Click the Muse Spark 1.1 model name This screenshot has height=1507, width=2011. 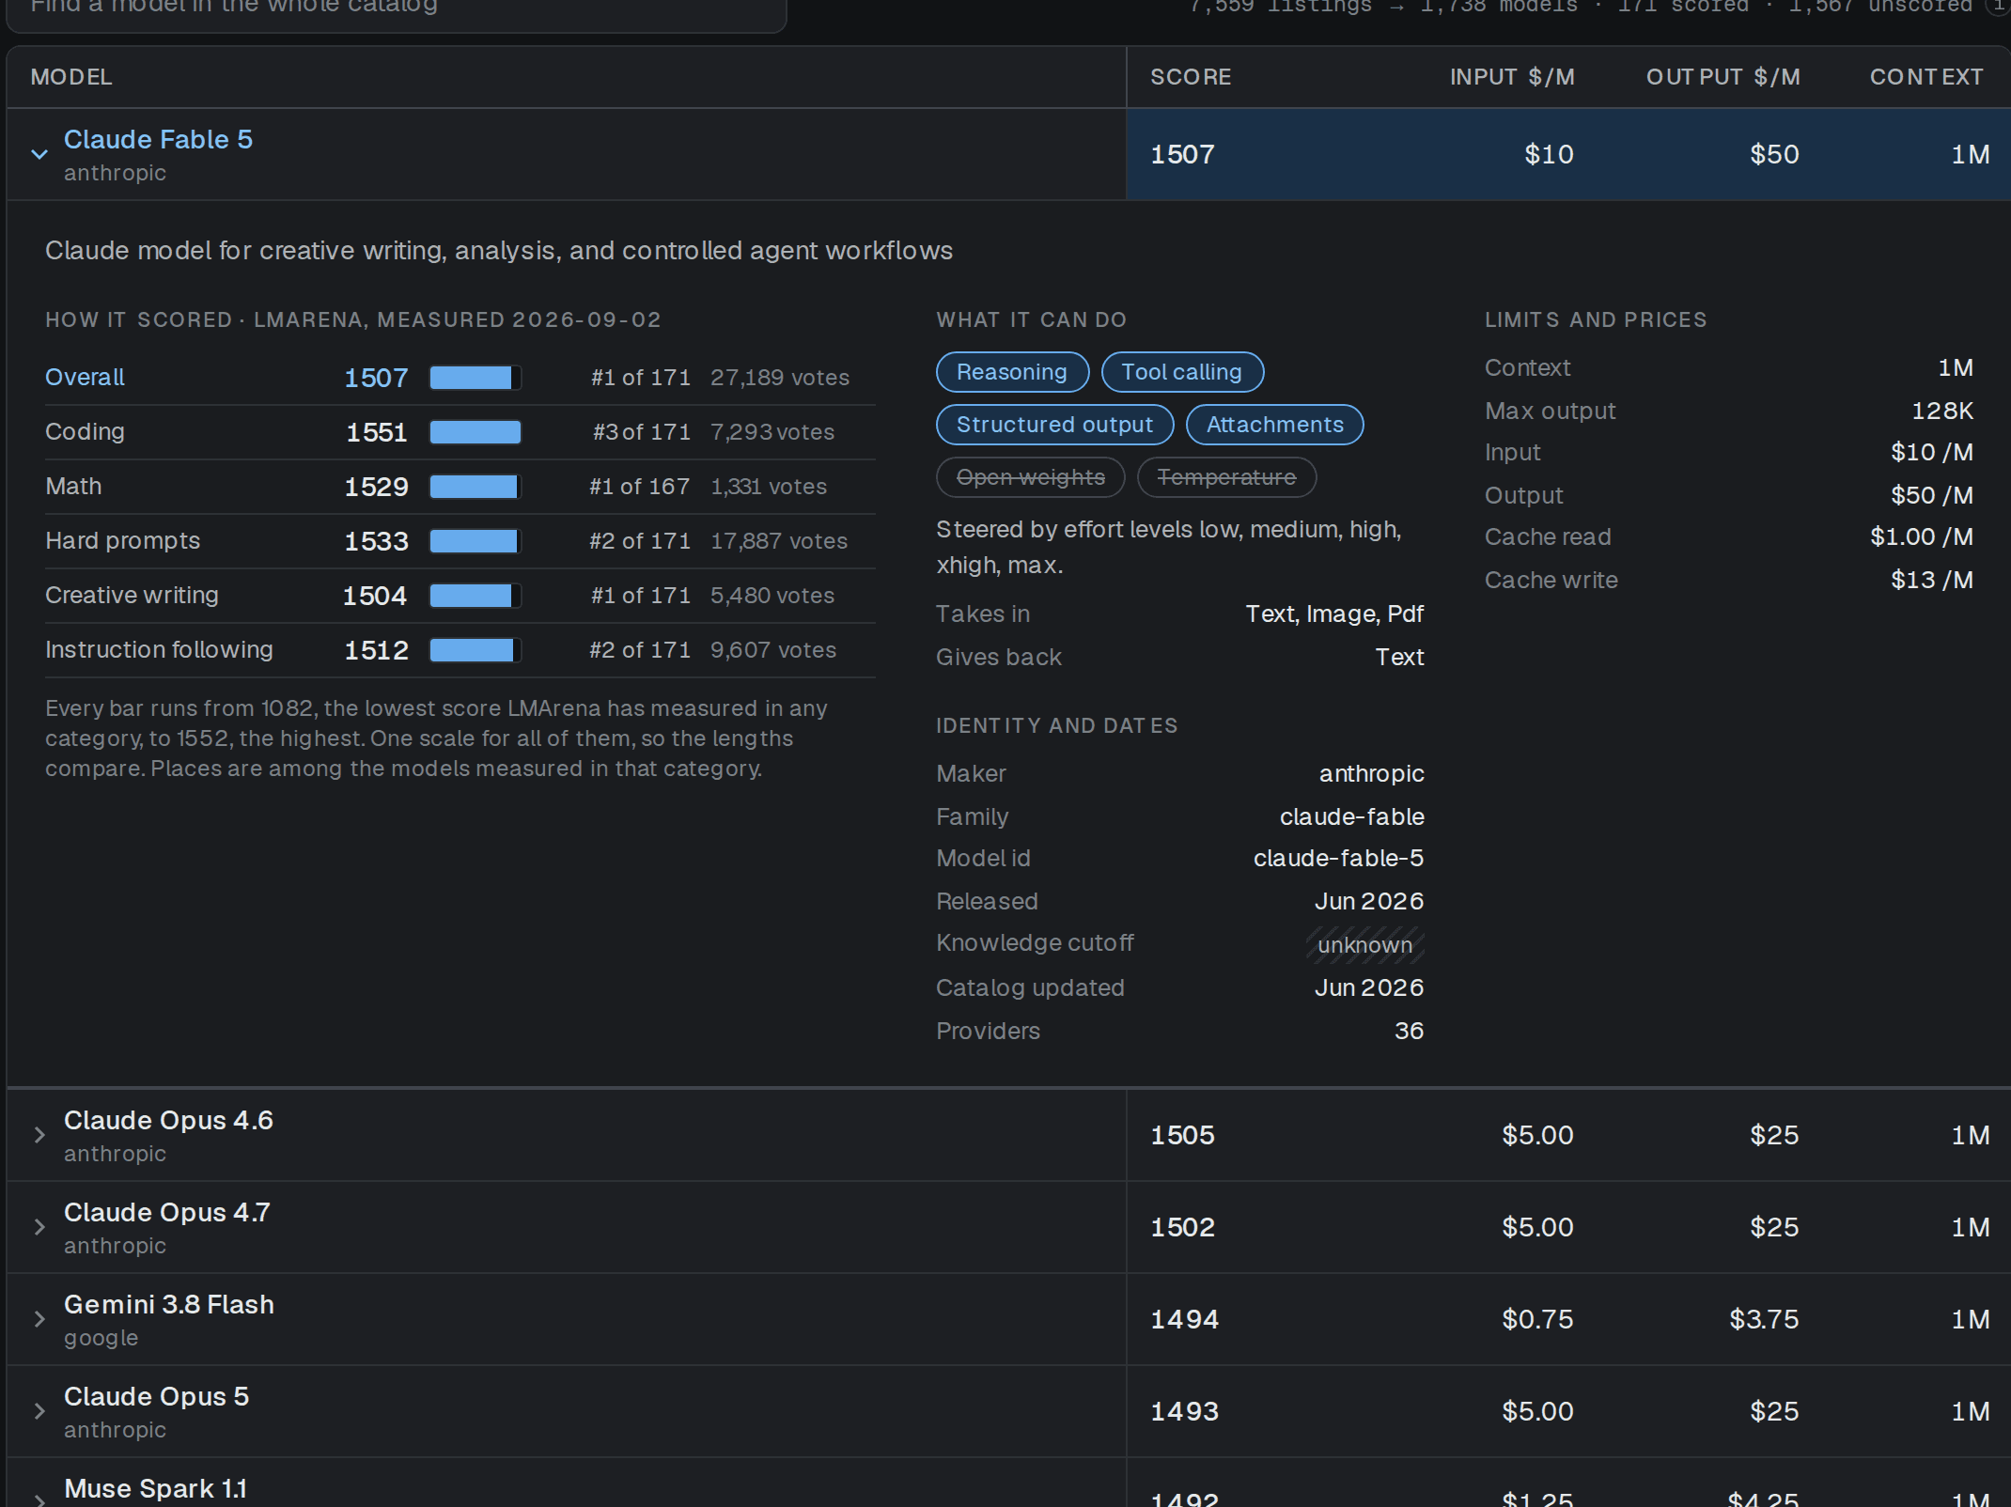pos(155,1489)
